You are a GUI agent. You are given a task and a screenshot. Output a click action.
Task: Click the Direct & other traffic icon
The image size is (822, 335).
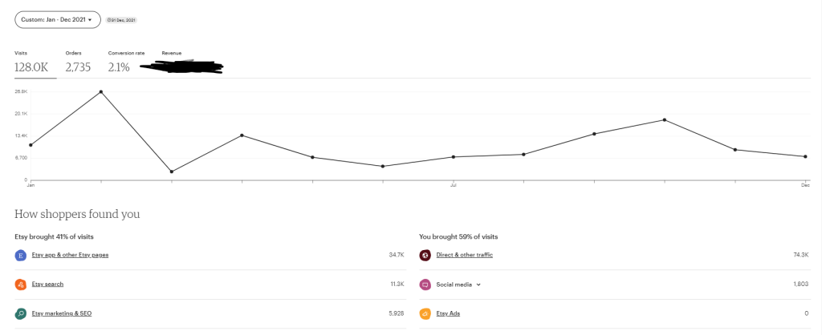click(x=425, y=255)
